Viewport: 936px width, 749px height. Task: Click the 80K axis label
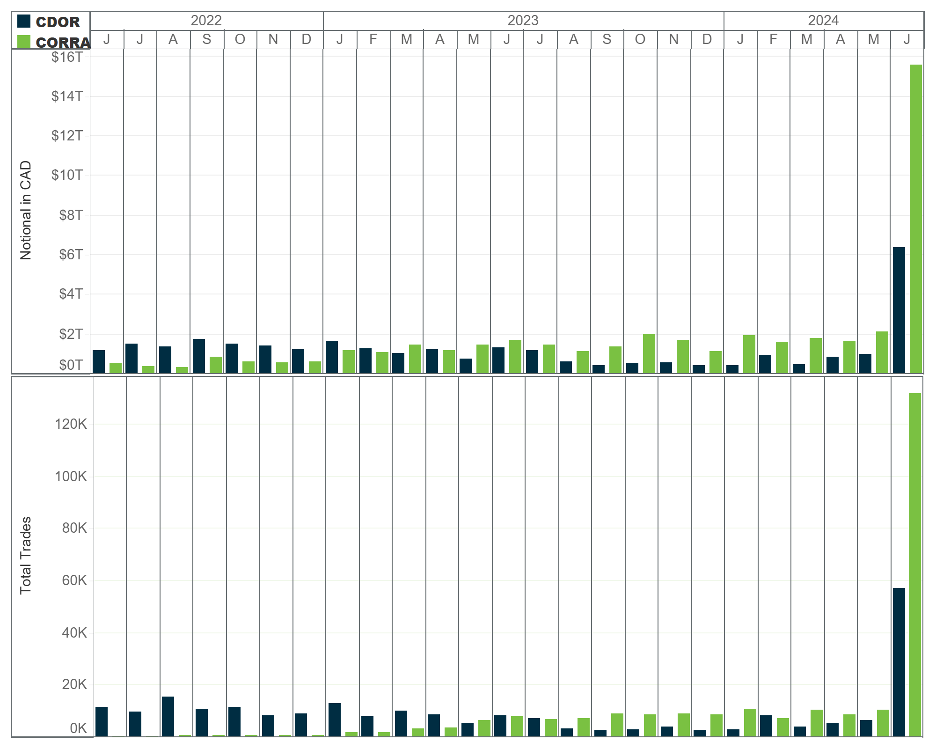[x=74, y=528]
